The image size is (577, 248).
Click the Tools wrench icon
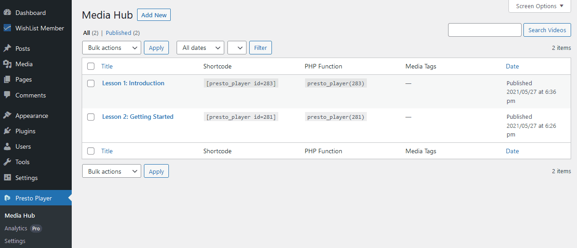coord(7,162)
